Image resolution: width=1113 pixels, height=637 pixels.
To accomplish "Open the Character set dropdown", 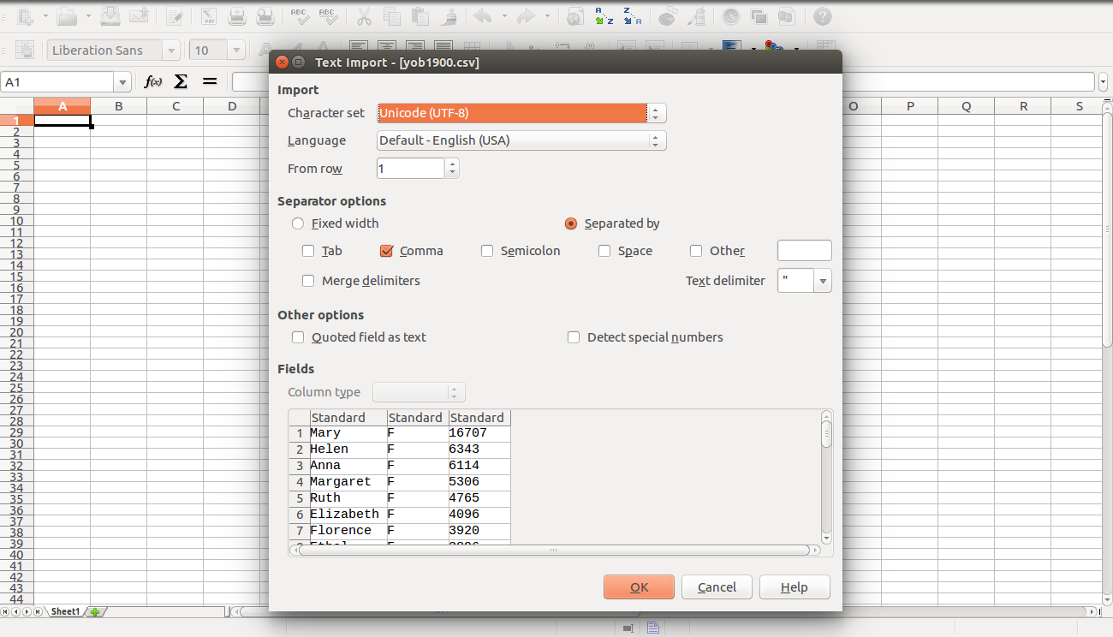I will [656, 113].
